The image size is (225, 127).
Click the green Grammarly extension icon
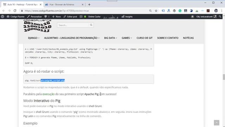pyautogui.click(x=180, y=11)
